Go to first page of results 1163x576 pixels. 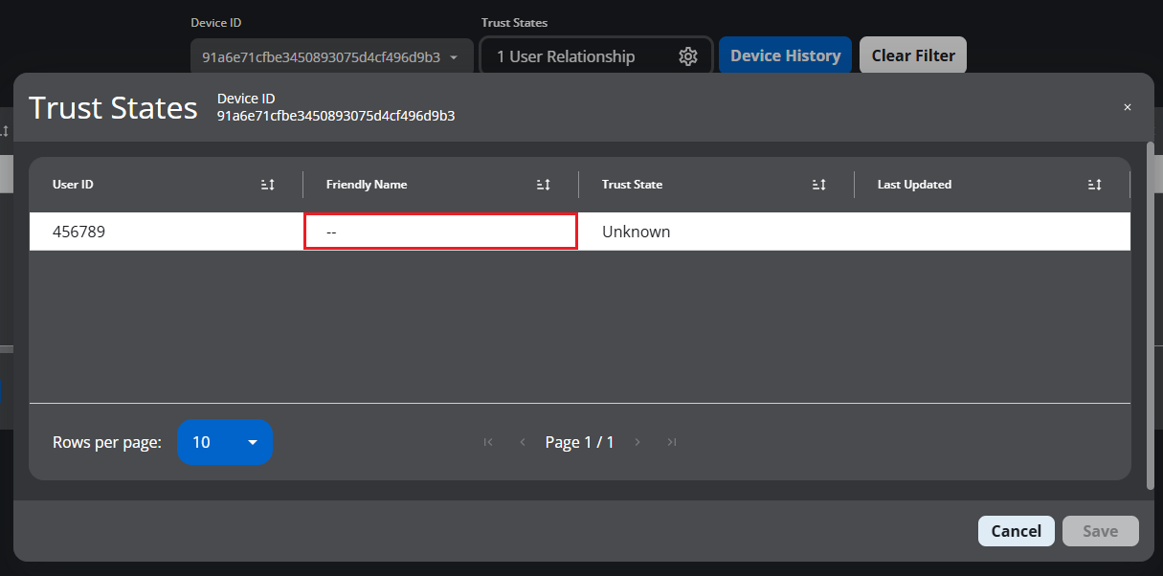coord(488,442)
